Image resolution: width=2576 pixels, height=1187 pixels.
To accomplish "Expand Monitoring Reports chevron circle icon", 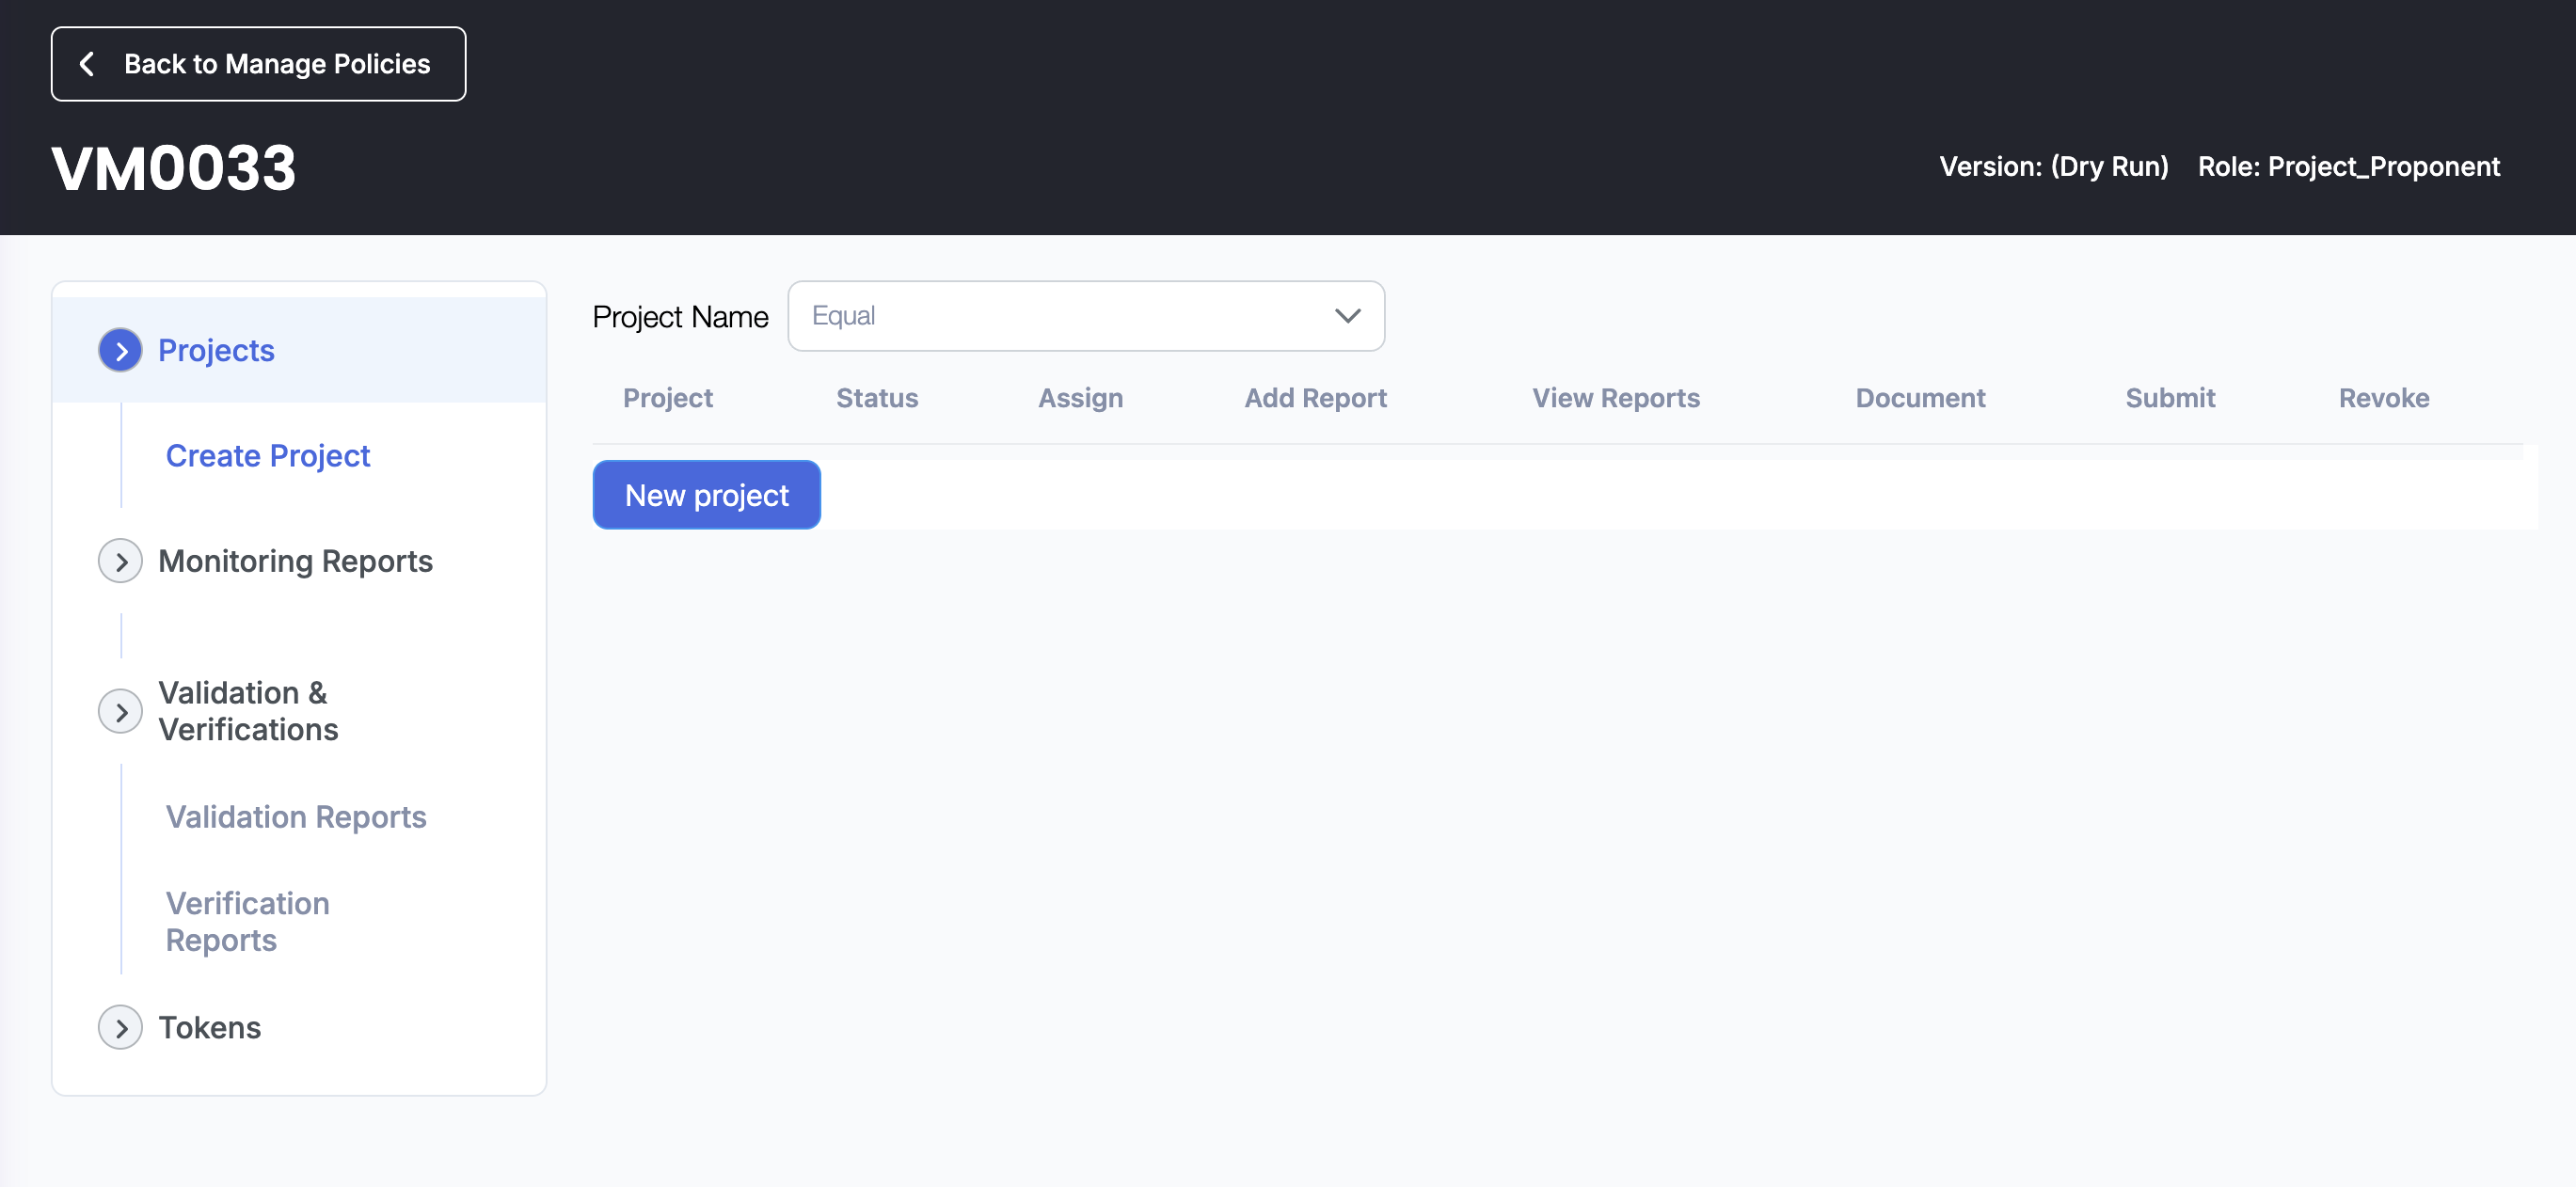I will 120,561.
